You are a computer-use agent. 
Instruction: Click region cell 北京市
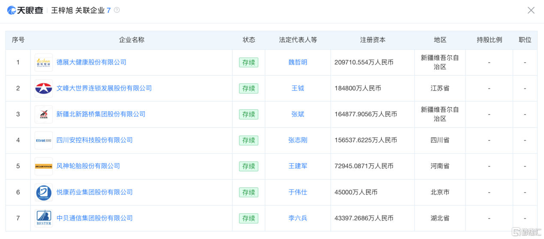[440, 192]
